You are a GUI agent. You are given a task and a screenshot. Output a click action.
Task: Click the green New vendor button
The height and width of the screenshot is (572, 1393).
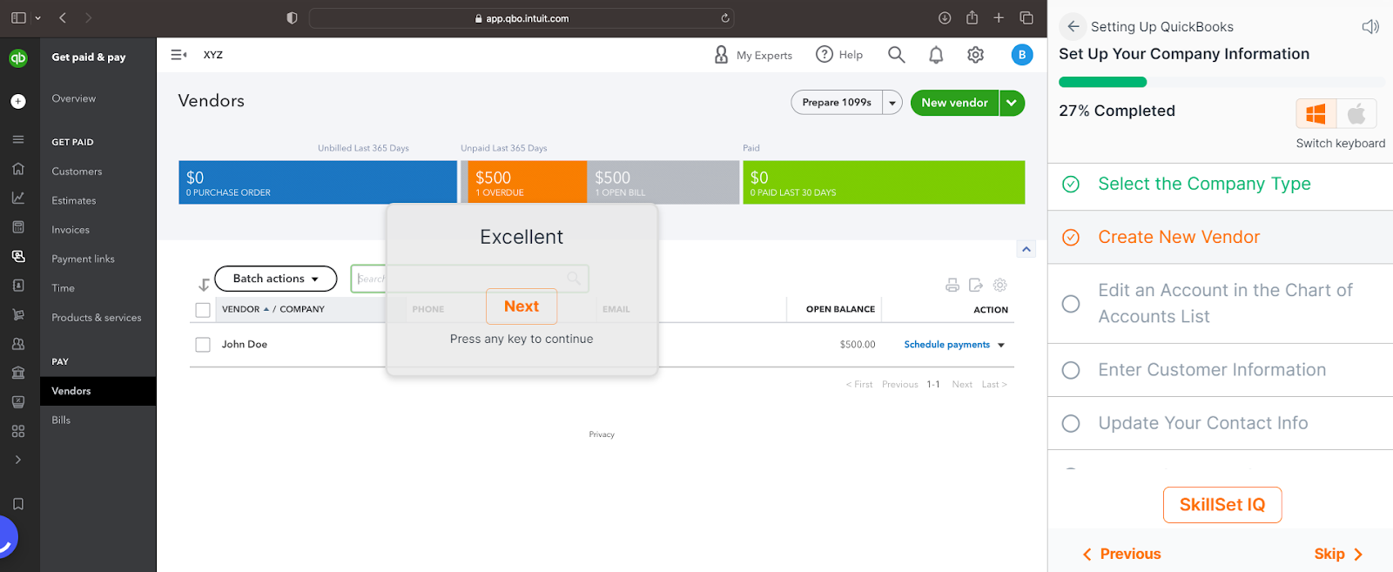coord(954,103)
